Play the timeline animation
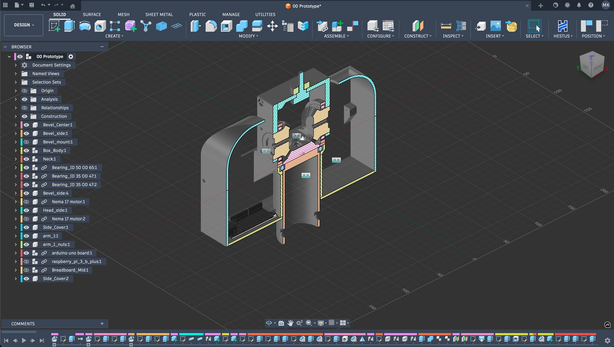Image resolution: width=614 pixels, height=347 pixels. (24, 340)
